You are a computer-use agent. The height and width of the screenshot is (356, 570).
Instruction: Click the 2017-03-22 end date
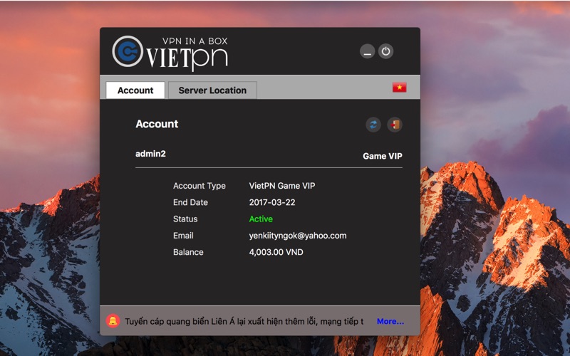[x=272, y=202]
